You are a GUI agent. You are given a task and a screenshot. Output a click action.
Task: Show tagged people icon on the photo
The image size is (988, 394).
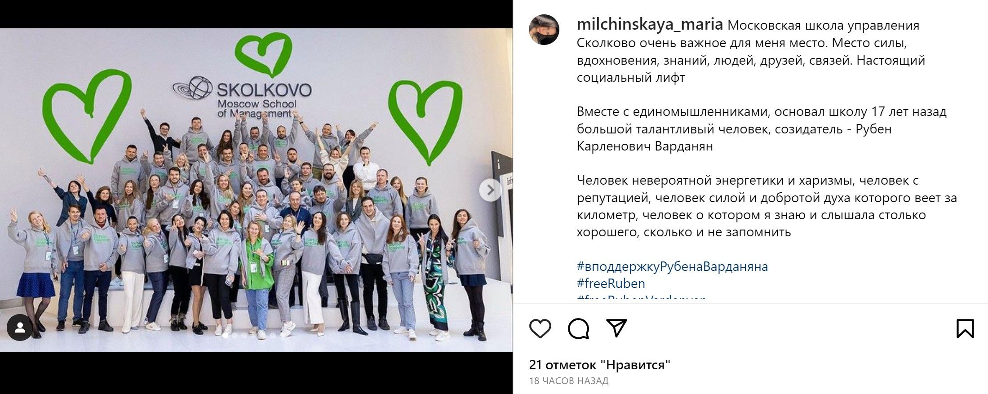click(20, 328)
